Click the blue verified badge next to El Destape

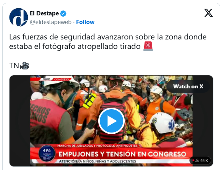coord(63,13)
